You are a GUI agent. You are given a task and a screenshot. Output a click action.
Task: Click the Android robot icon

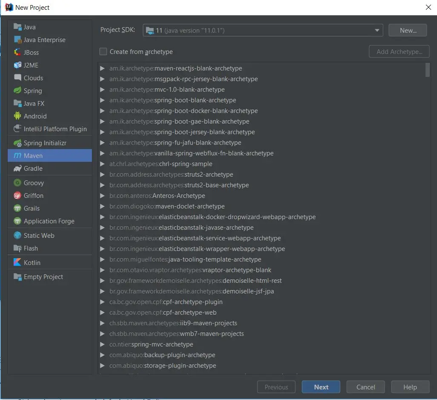17,116
